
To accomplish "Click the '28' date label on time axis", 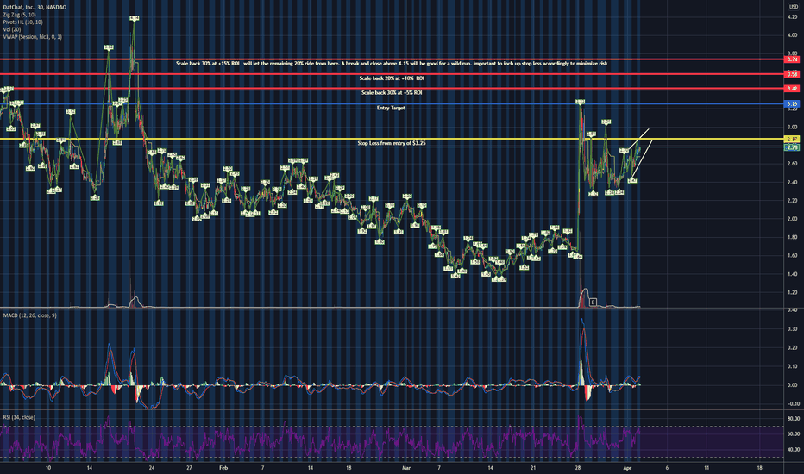I will (x=578, y=468).
